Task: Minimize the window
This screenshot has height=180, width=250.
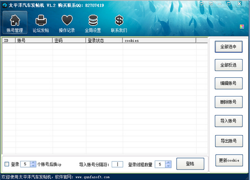Action: click(220, 4)
